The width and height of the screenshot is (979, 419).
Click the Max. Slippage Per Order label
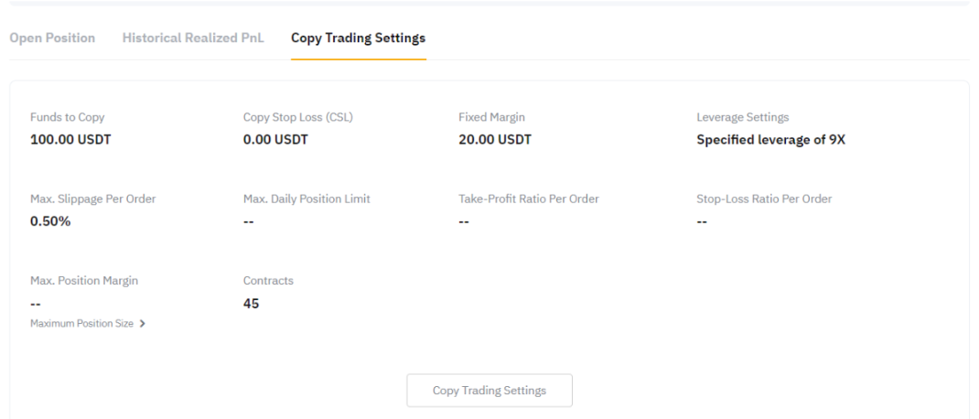pyautogui.click(x=93, y=200)
